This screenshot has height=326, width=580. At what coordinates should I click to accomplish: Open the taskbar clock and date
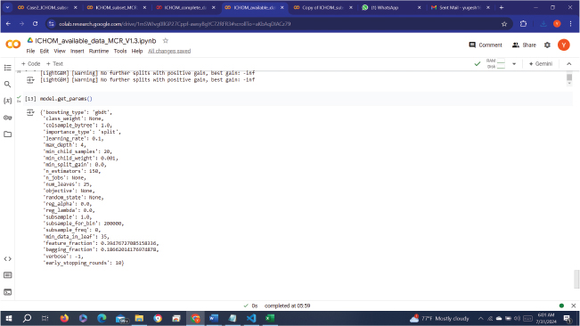(x=546, y=318)
